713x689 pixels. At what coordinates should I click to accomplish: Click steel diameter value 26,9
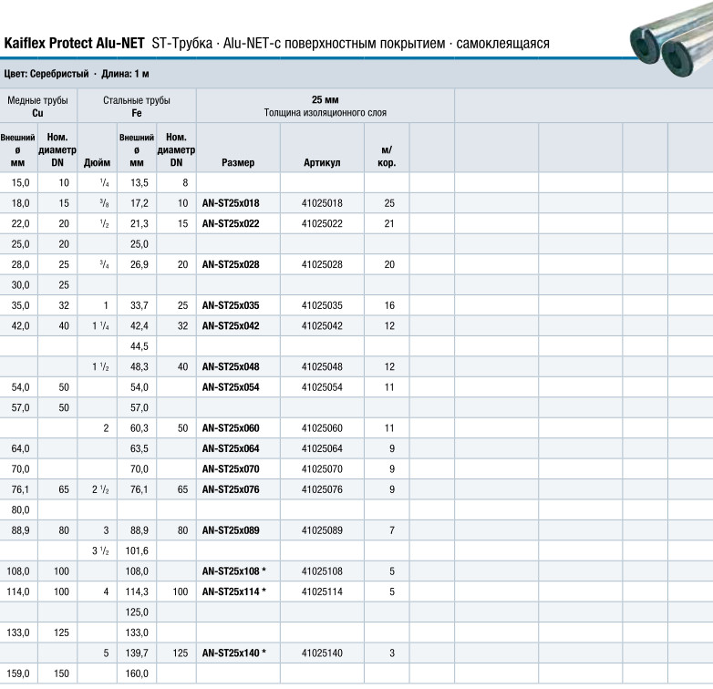point(139,264)
